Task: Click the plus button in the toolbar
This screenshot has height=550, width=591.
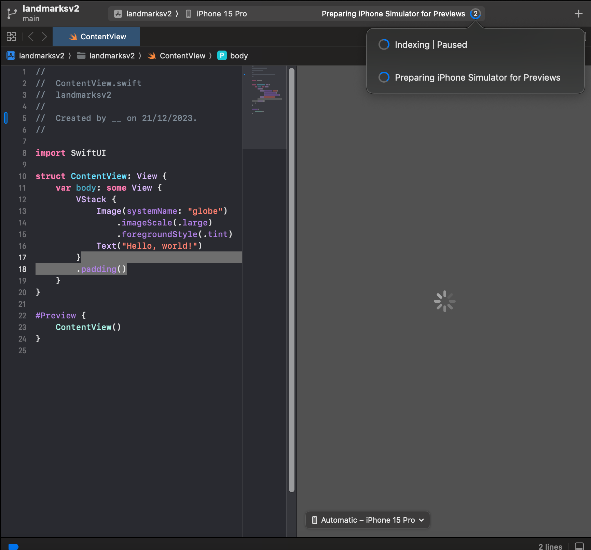Action: tap(578, 14)
